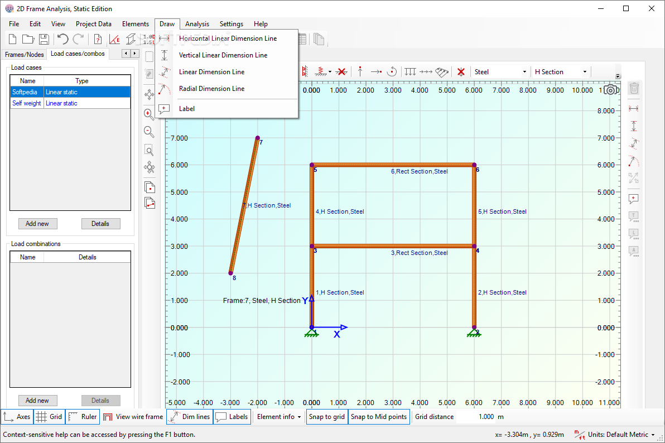Click the trash delete icon on the right sidebar

(634, 88)
